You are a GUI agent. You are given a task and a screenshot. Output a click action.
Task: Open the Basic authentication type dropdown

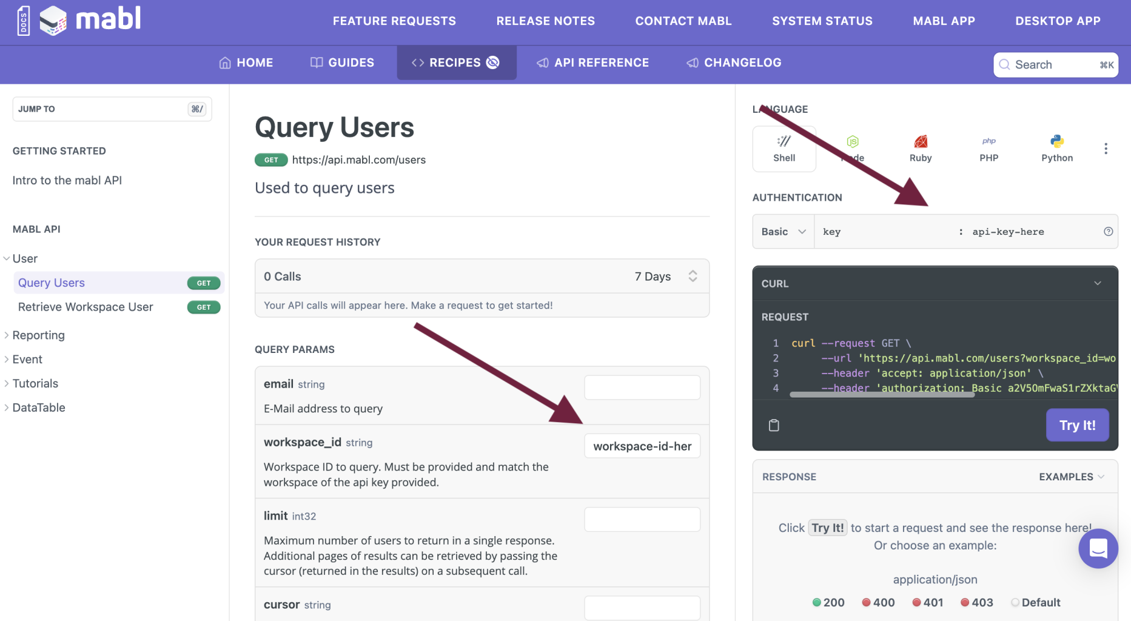[x=784, y=232]
